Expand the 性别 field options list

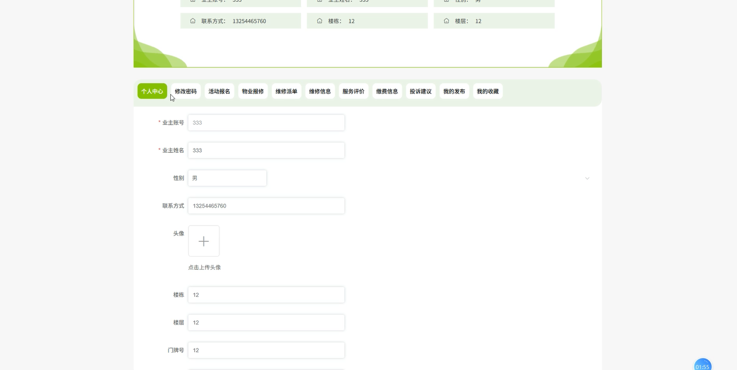(227, 178)
